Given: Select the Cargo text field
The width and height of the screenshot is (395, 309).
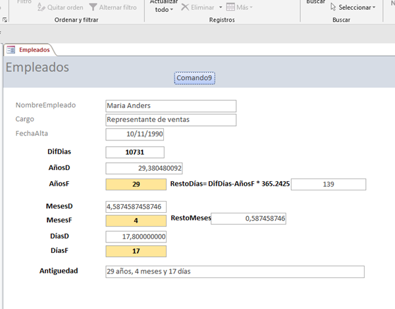Looking at the screenshot, I should [x=170, y=120].
